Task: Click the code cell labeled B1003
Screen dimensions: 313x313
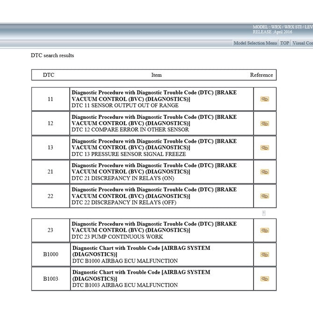Action: point(51,279)
